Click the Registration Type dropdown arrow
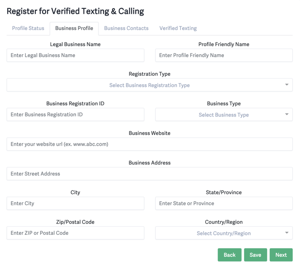This screenshot has width=300, height=268. [287, 85]
